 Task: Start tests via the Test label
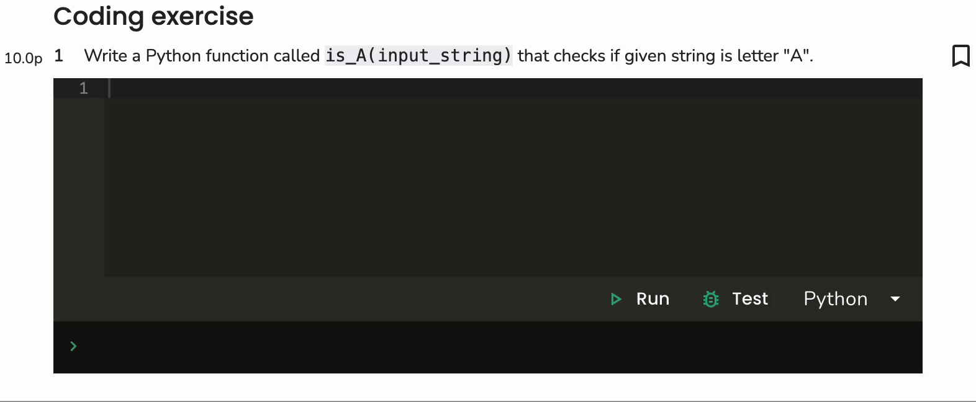tap(750, 299)
